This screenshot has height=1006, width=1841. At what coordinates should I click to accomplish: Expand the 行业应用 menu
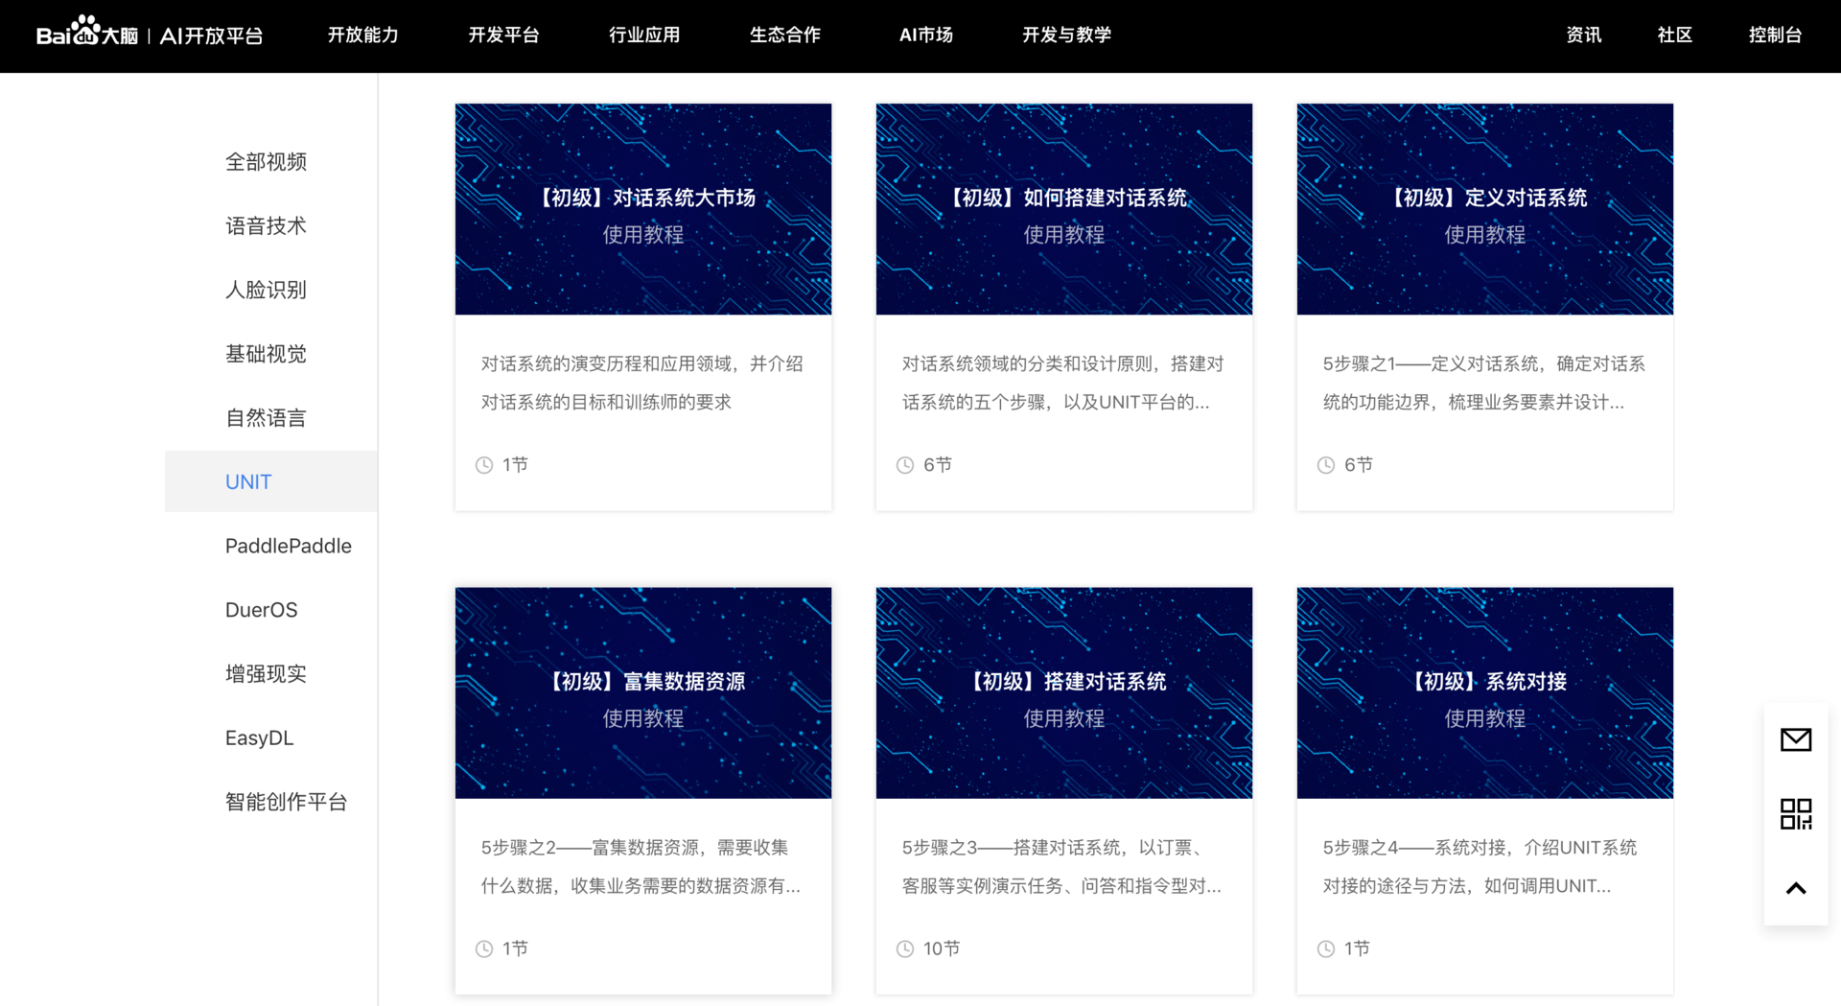coord(643,35)
